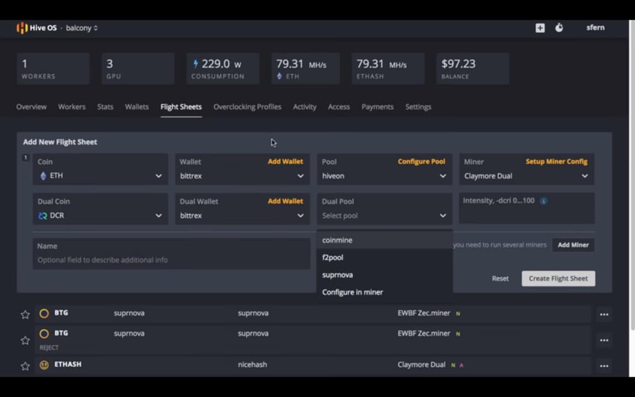Click BTG coin icon in REJECT row

[44, 334]
